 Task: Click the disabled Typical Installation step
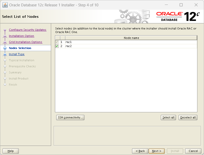pos(22,60)
